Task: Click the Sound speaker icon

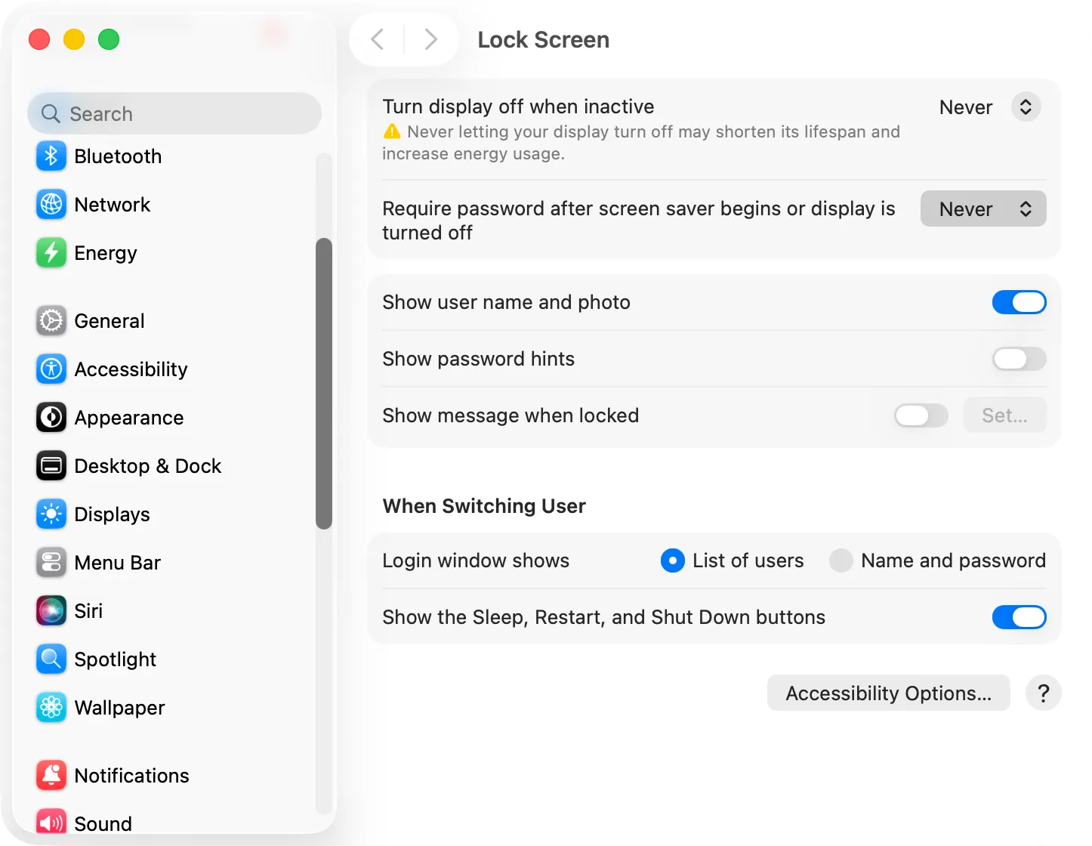Action: tap(51, 823)
